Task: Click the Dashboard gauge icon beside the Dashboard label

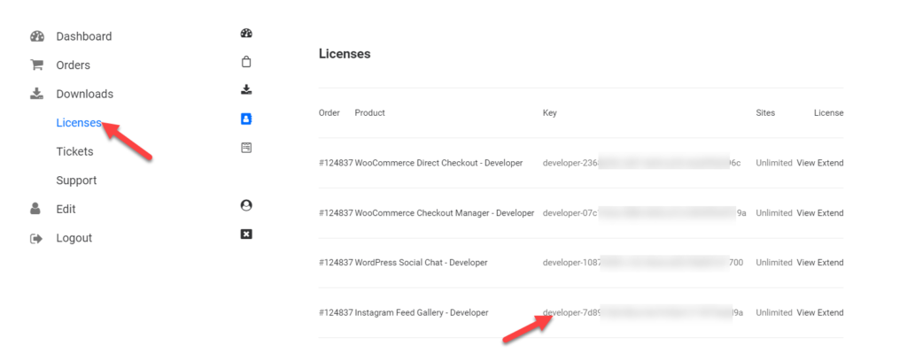Action: (x=37, y=36)
